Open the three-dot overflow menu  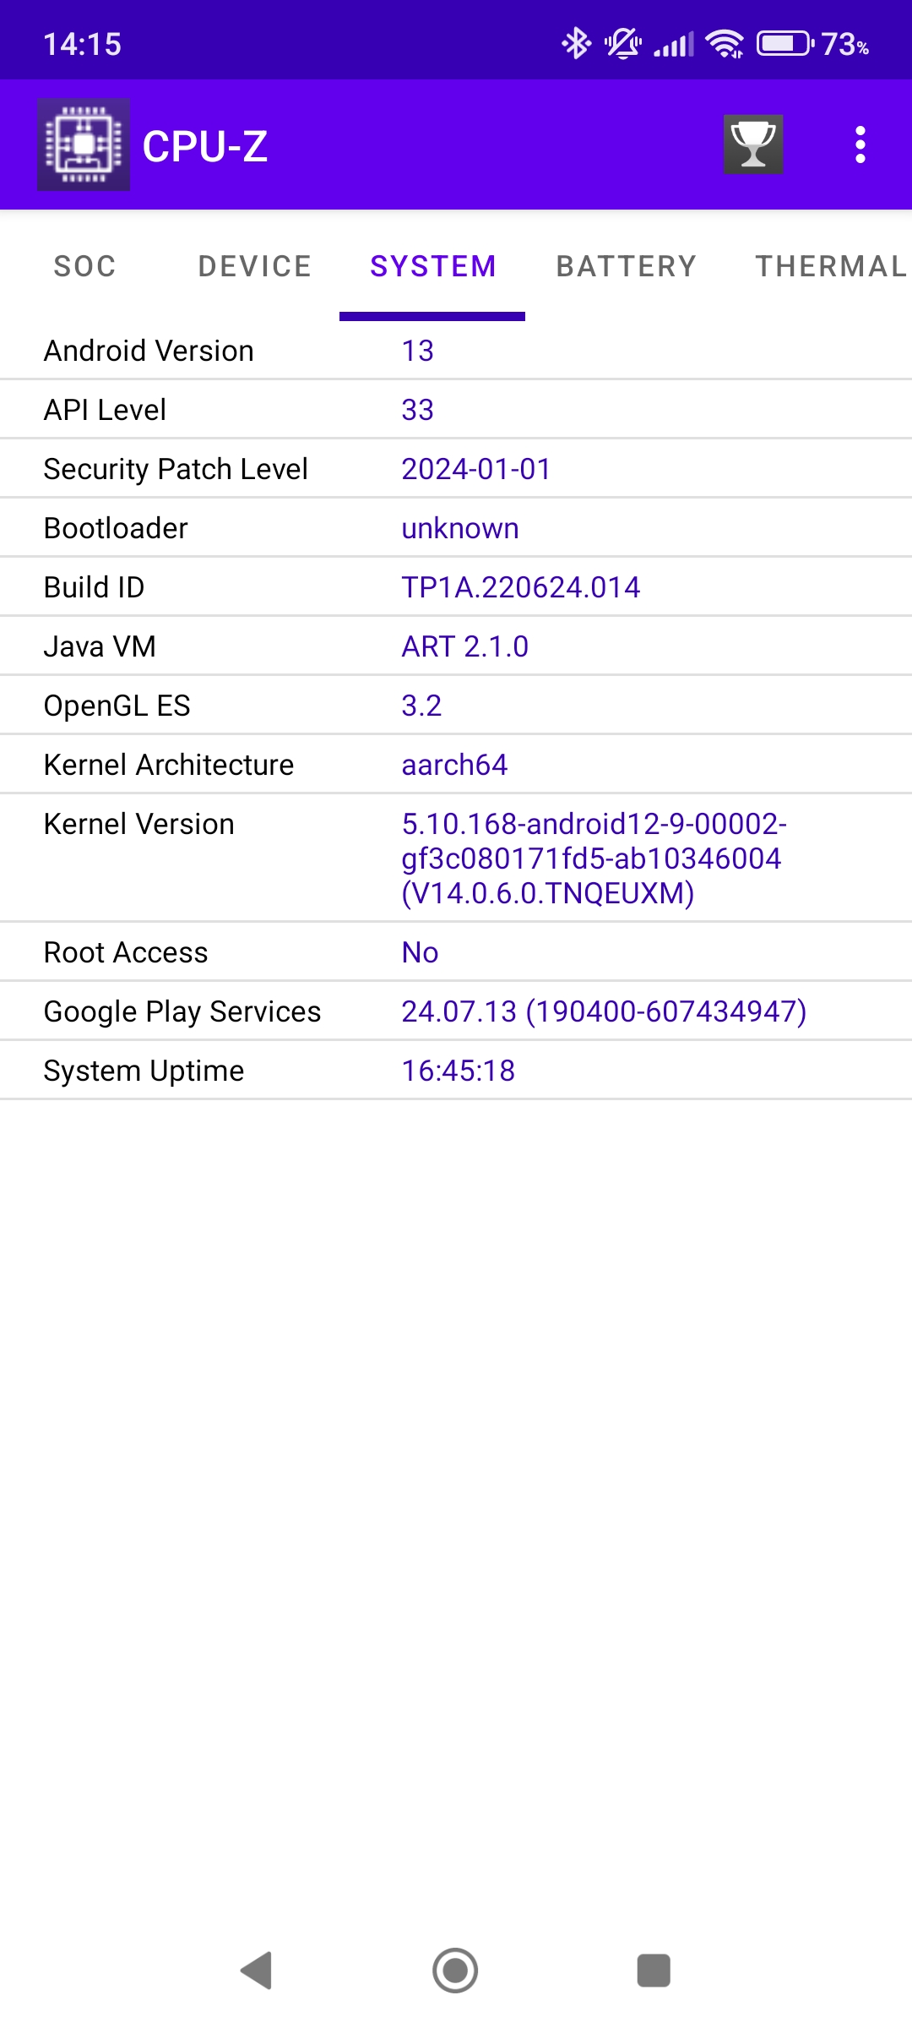[860, 144]
